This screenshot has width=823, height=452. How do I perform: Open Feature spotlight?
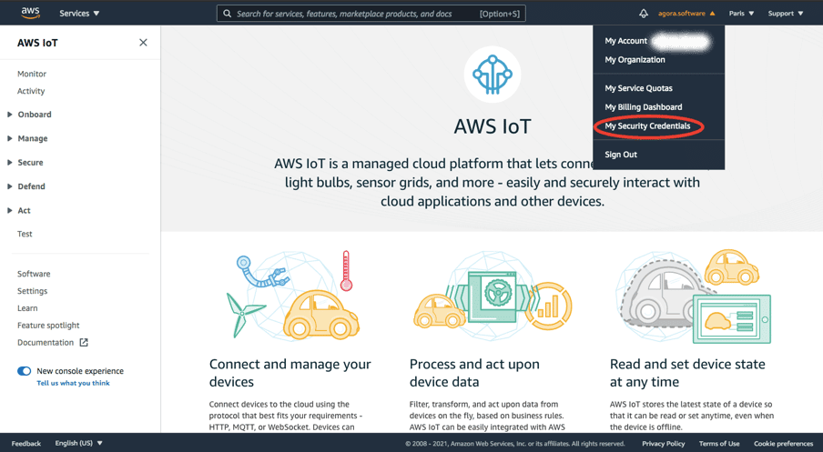click(x=48, y=325)
